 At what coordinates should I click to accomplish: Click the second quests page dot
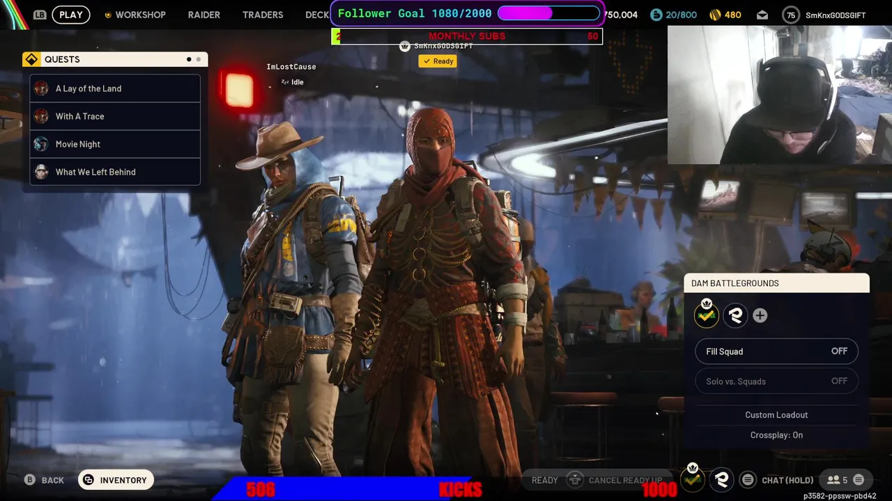tap(199, 60)
